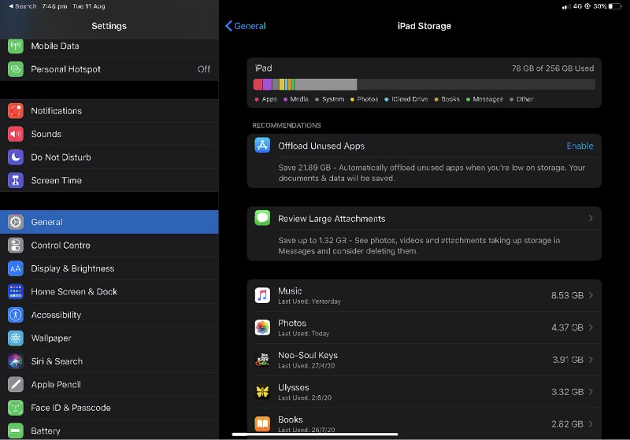Tap the Messages legend label

pyautogui.click(x=487, y=99)
